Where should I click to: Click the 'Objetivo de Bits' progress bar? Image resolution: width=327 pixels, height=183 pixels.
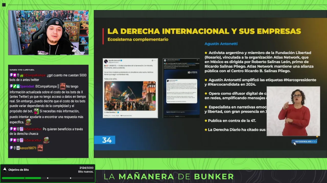coord(48,178)
